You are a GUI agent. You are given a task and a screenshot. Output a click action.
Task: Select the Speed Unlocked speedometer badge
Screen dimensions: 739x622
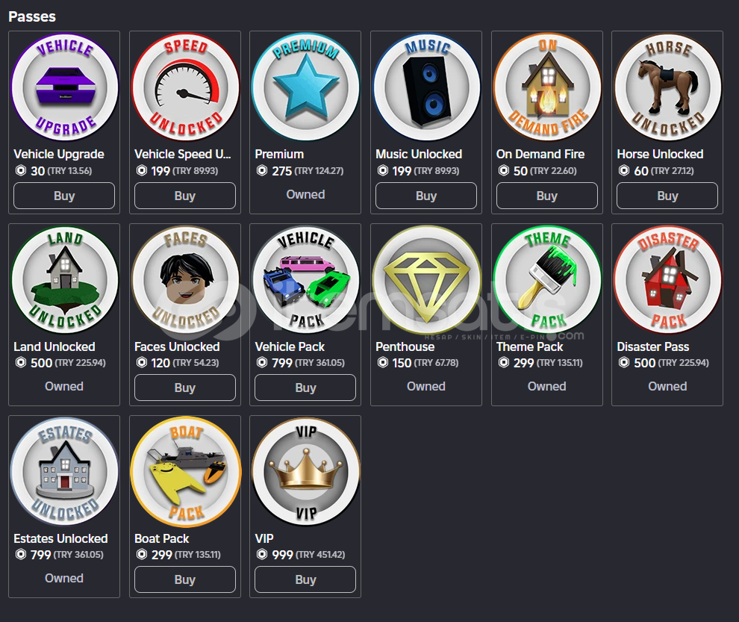tap(185, 87)
